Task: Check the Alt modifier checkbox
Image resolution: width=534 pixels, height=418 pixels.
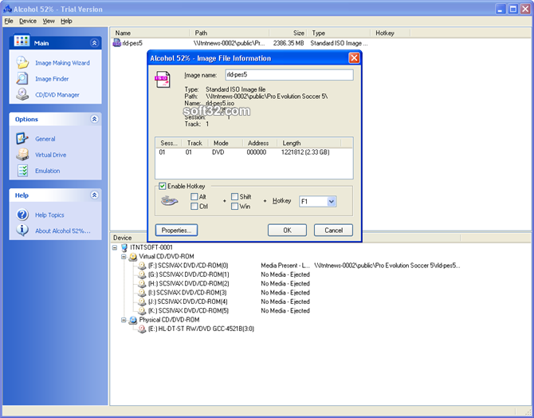Action: tap(194, 197)
